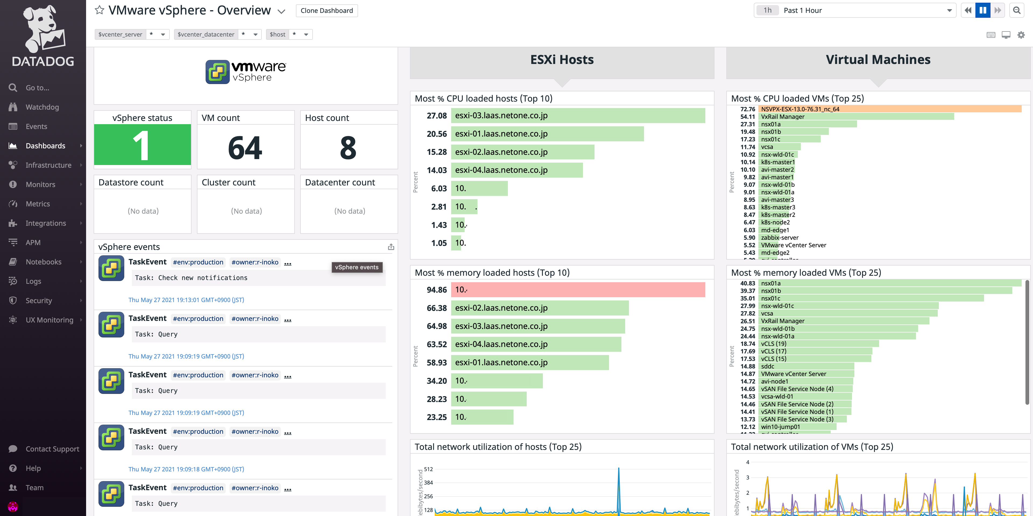Click esxi-02 bar in memory loaded hosts
The width and height of the screenshot is (1033, 516).
coord(540,308)
